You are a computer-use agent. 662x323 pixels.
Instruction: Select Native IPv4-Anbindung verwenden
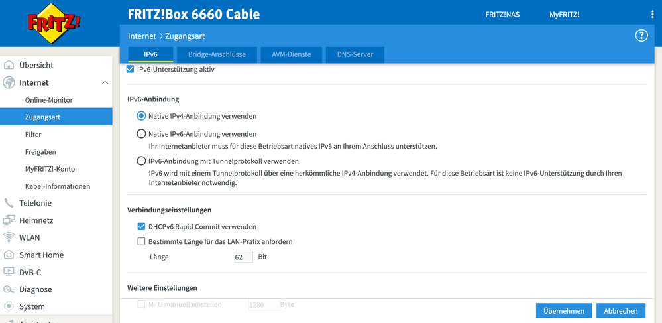point(141,116)
